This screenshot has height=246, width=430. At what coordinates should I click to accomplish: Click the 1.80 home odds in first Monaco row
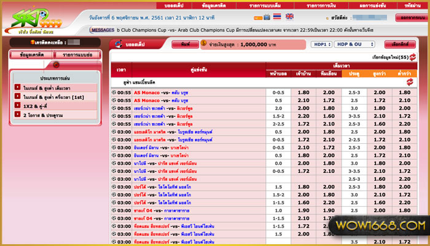point(303,92)
